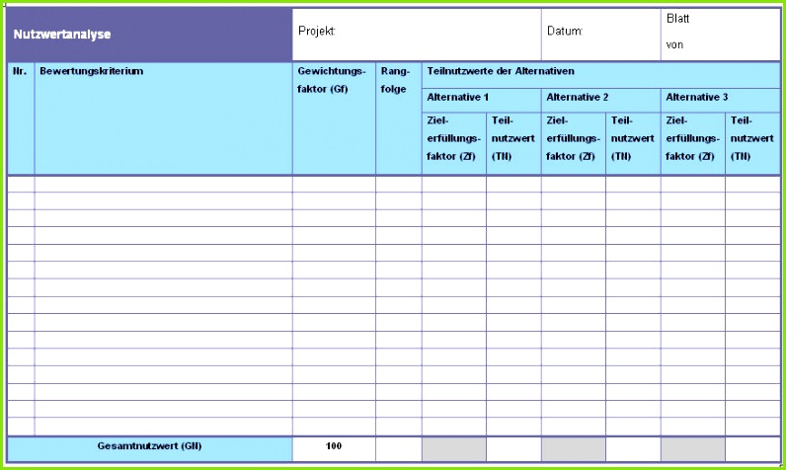The image size is (786, 470).
Task: Click the Alternative 2 header cell
Action: (600, 98)
